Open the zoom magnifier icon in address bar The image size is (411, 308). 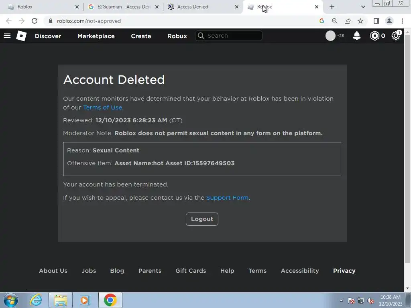[335, 21]
